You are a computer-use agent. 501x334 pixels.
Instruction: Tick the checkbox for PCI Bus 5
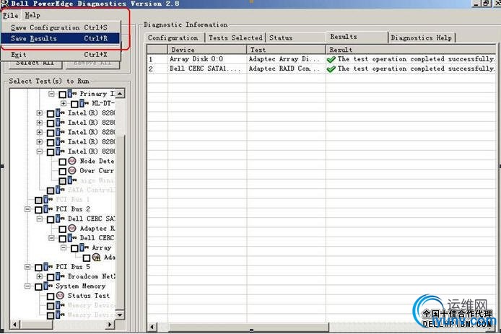point(39,267)
